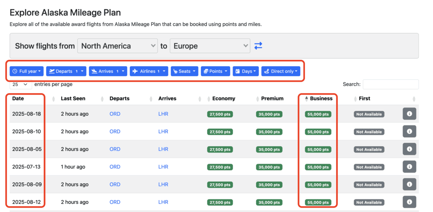433x212 pixels.
Task: Select the date cell 2025-08-18
Action: pos(27,114)
